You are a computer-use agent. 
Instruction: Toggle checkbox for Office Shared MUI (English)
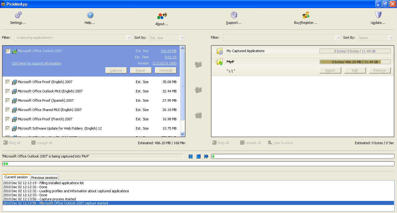pyautogui.click(x=8, y=110)
